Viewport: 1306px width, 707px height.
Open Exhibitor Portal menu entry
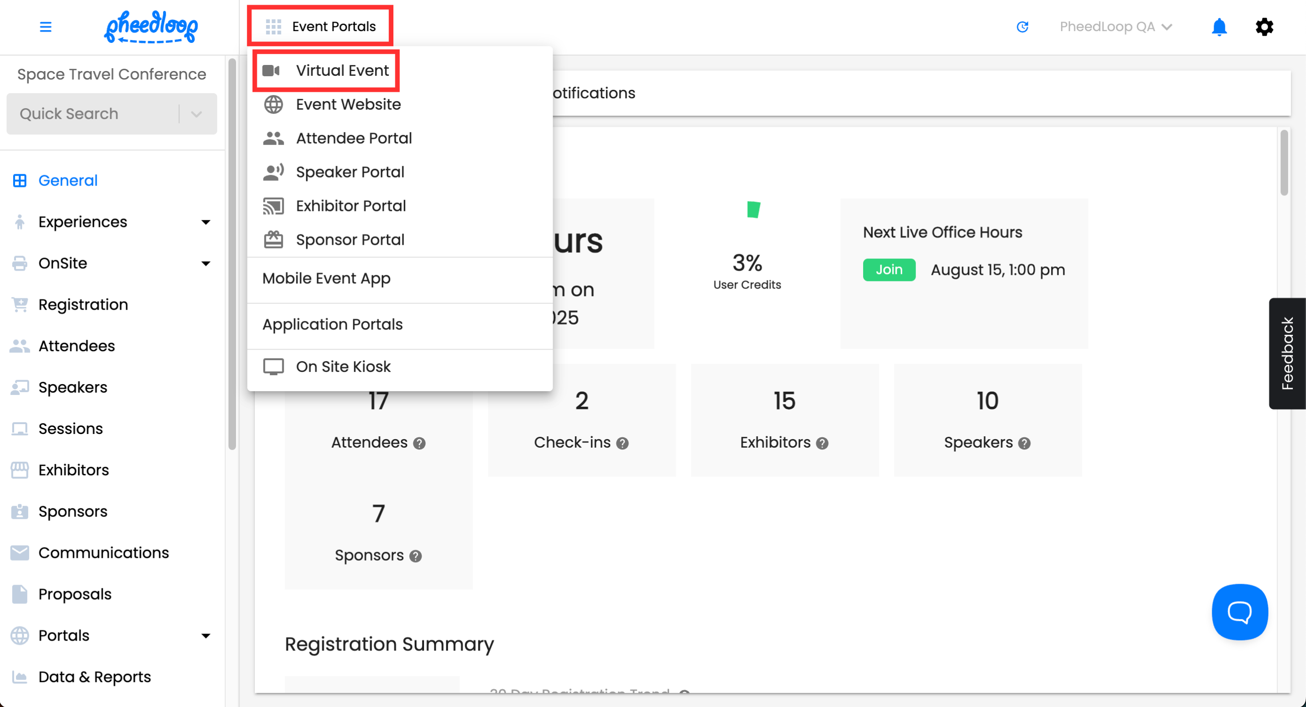(x=400, y=206)
